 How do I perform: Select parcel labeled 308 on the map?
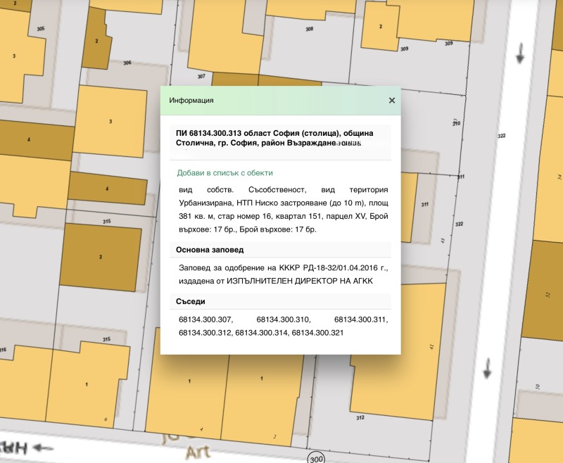point(309,29)
